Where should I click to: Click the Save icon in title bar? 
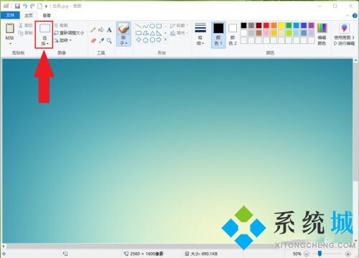pos(17,6)
